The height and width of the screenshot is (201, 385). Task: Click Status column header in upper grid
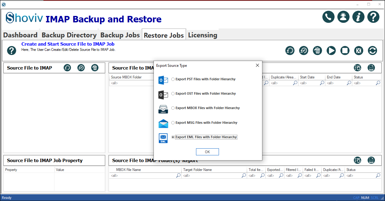(x=366, y=77)
